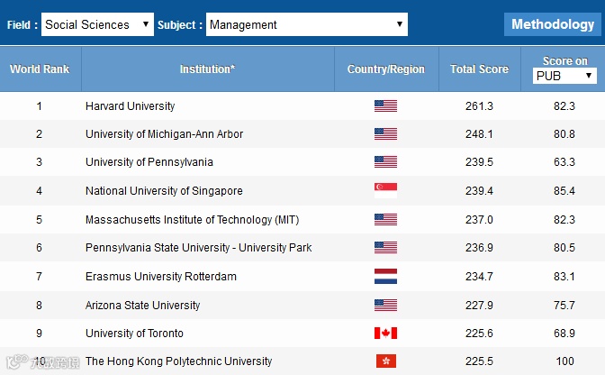Click the Field : label
Viewport: 605px width, 375px height.
click(23, 24)
